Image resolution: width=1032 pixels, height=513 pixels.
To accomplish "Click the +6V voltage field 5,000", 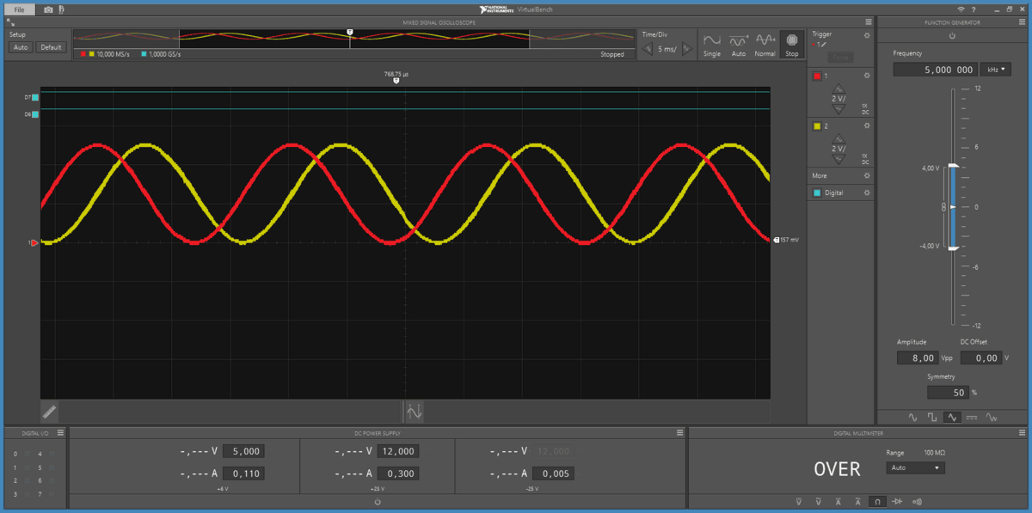I will [x=243, y=451].
